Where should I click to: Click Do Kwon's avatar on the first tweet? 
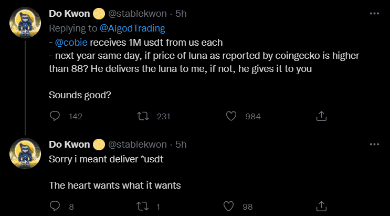pyautogui.click(x=24, y=25)
